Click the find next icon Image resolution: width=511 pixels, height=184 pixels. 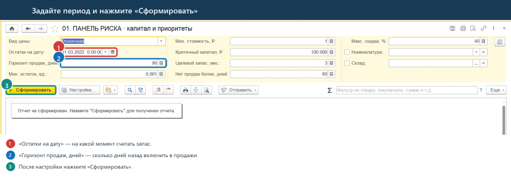(140, 90)
